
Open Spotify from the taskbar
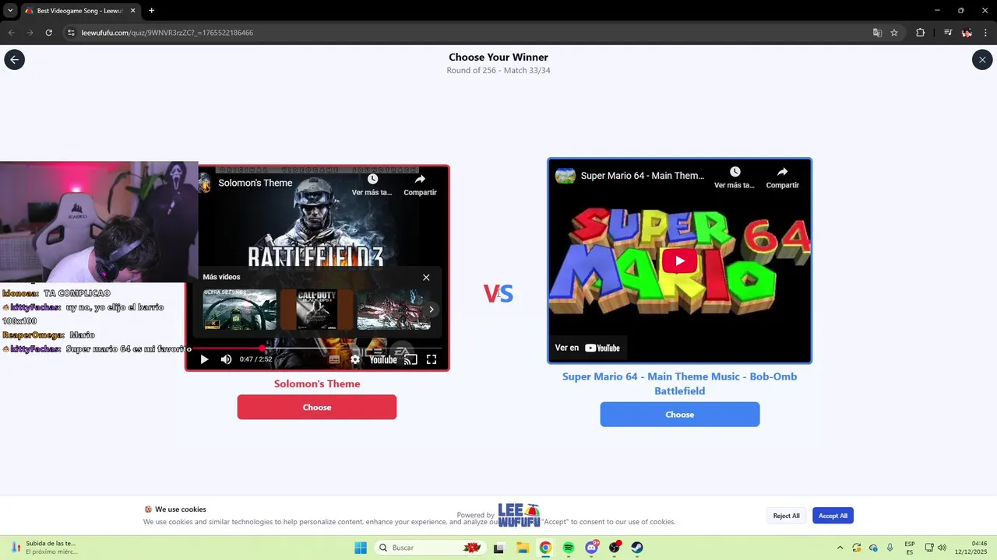(x=569, y=548)
